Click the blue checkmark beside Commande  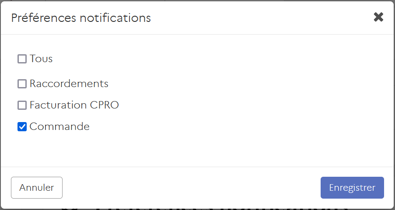[22, 127]
